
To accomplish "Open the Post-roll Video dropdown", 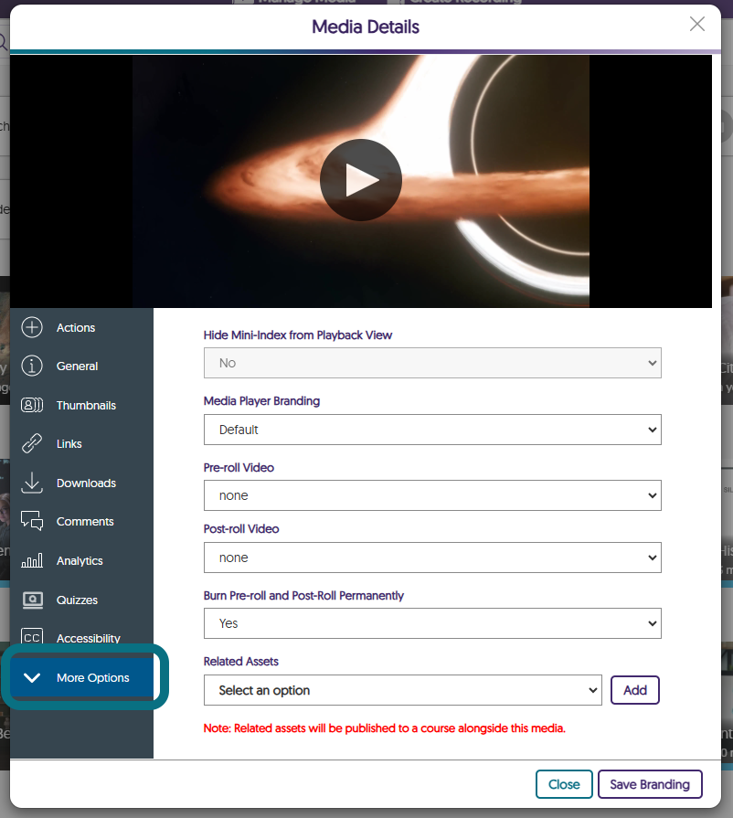I will [x=432, y=558].
